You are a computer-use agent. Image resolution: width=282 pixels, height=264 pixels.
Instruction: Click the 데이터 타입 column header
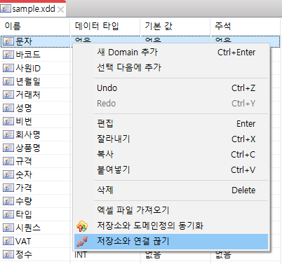pos(105,26)
